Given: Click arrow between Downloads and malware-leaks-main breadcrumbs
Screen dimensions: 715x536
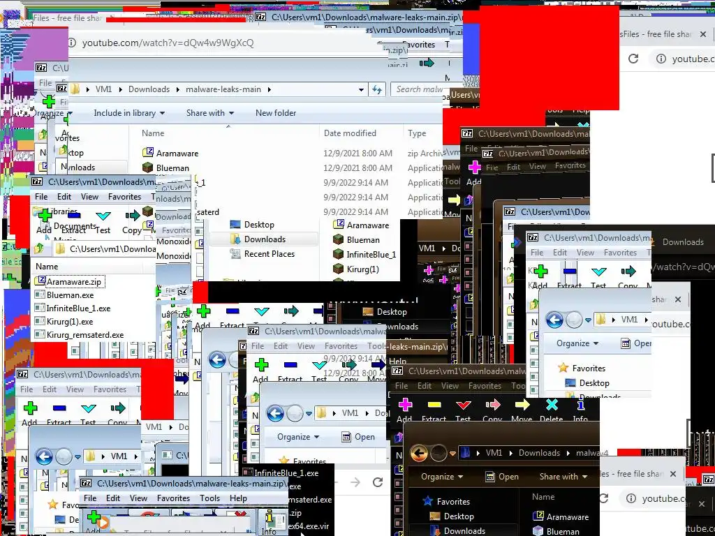Looking at the screenshot, I should pos(178,89).
